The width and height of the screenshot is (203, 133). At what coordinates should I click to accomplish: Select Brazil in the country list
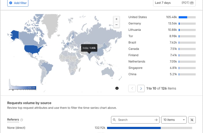(x=162, y=43)
